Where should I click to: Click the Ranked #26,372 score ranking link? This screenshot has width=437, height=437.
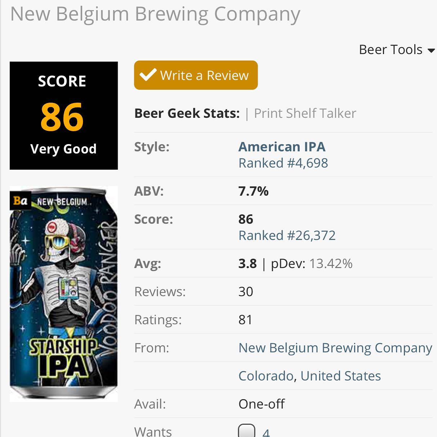[x=287, y=235]
